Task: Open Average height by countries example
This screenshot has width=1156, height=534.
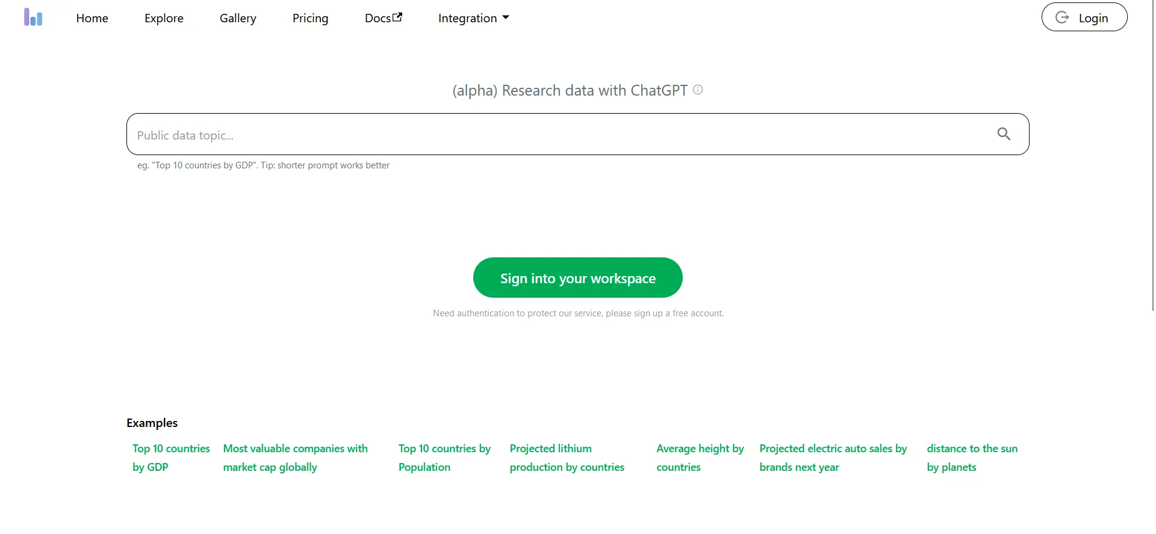Action: pos(700,458)
